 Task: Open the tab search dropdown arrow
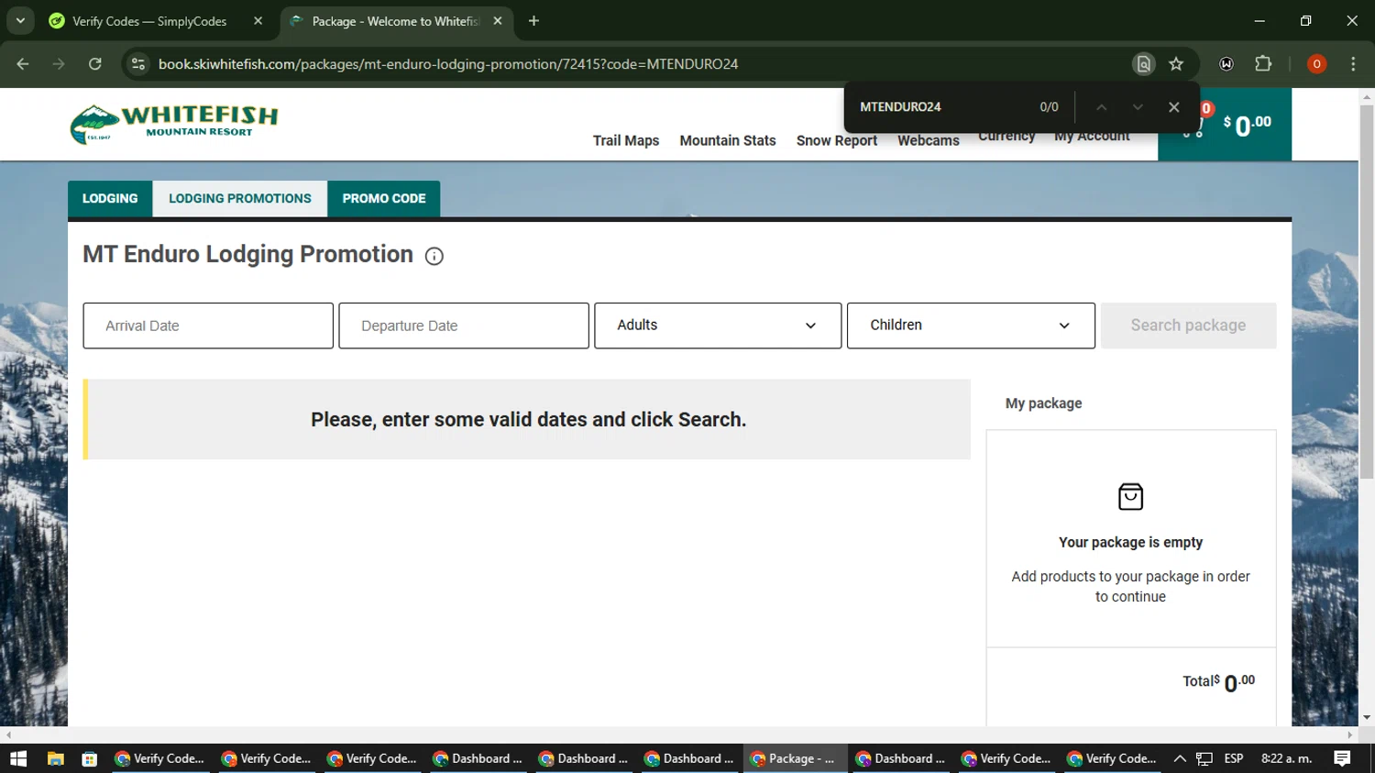[20, 20]
